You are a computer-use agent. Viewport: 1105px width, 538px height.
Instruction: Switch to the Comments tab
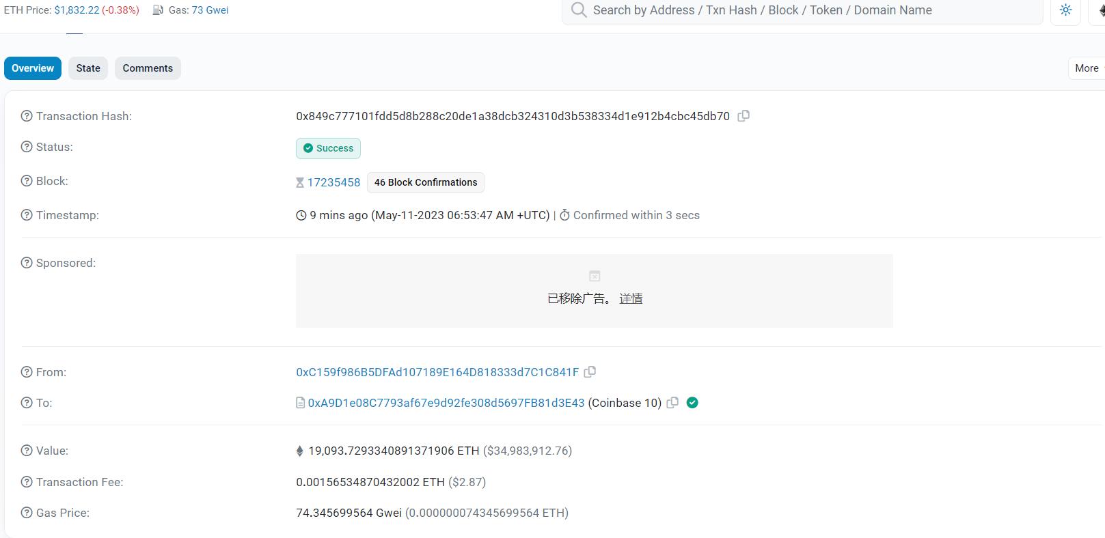coord(148,68)
